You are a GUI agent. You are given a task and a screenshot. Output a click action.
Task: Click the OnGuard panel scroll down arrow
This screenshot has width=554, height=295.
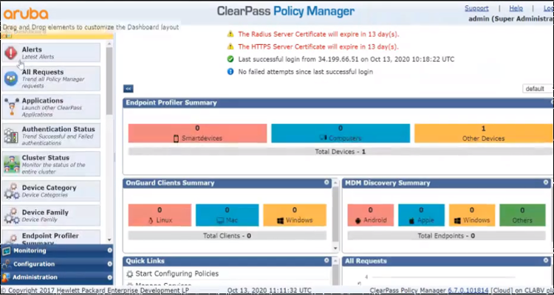click(335, 249)
